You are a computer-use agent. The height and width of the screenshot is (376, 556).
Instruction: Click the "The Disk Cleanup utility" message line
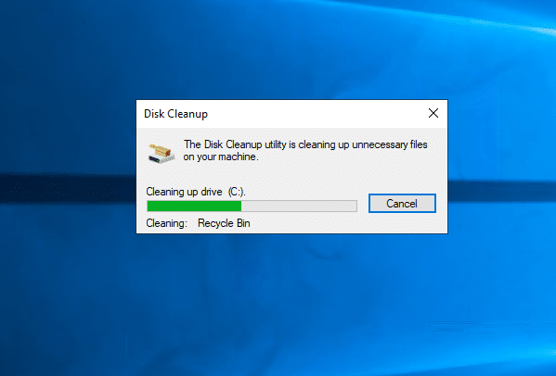tap(305, 144)
